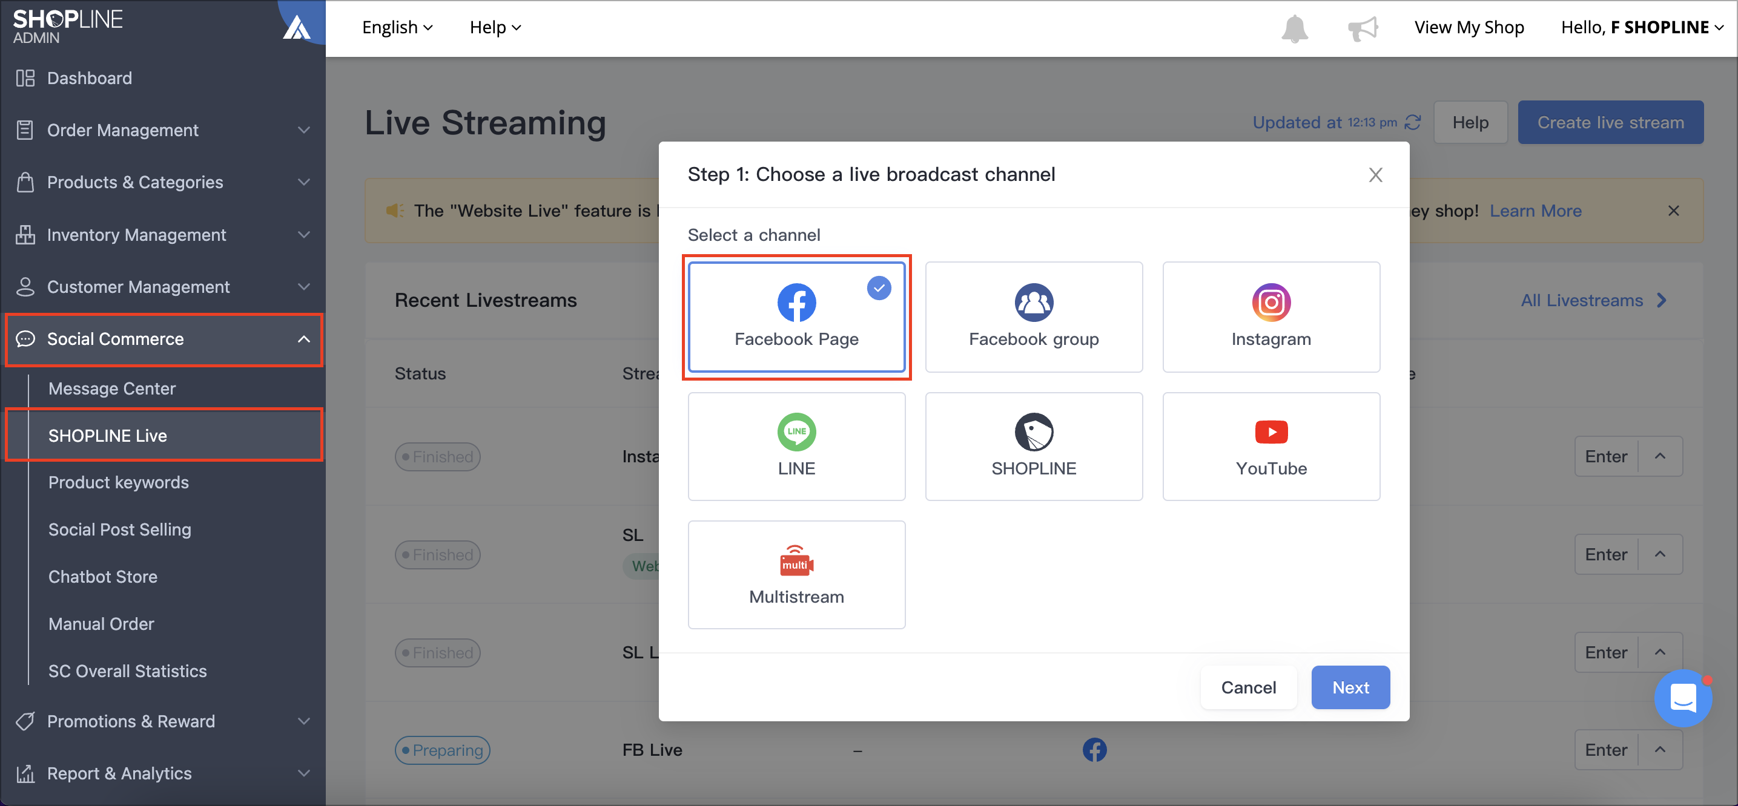Refresh the livestream list with the sync icon
The height and width of the screenshot is (806, 1738).
pos(1412,122)
